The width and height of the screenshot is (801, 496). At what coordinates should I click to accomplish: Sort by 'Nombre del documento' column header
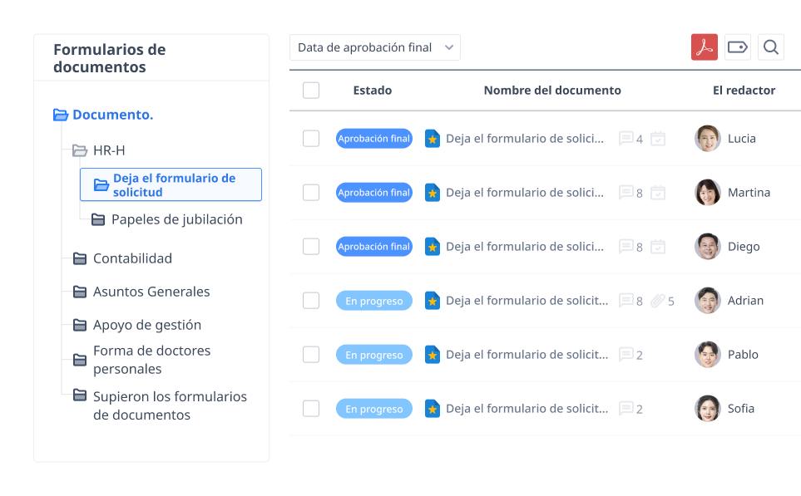pyautogui.click(x=552, y=91)
